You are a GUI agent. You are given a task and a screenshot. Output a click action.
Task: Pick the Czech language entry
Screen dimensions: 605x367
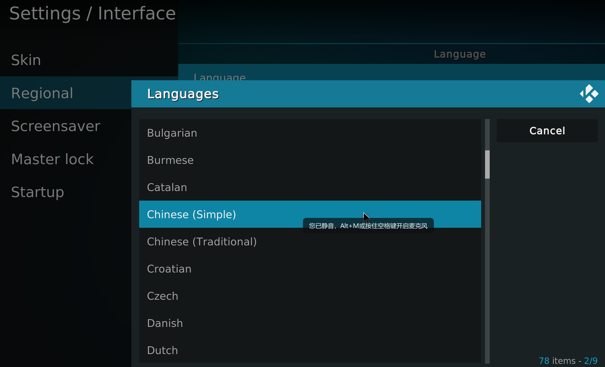point(163,296)
